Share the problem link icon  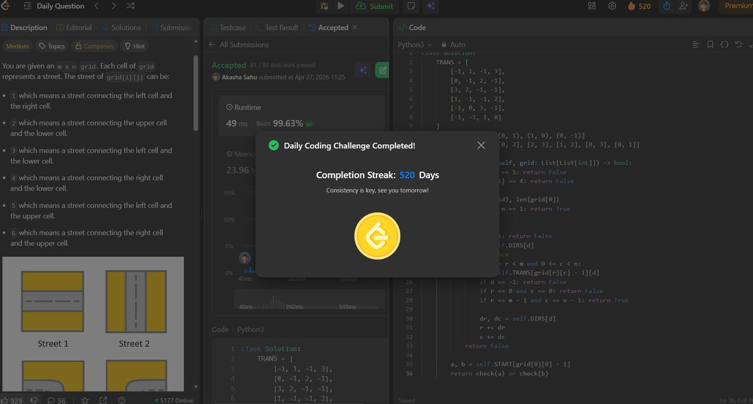click(104, 400)
